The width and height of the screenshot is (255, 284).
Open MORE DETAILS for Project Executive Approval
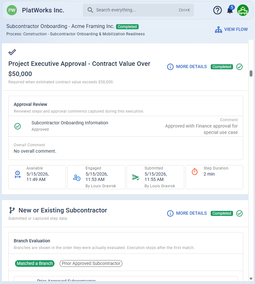click(191, 67)
